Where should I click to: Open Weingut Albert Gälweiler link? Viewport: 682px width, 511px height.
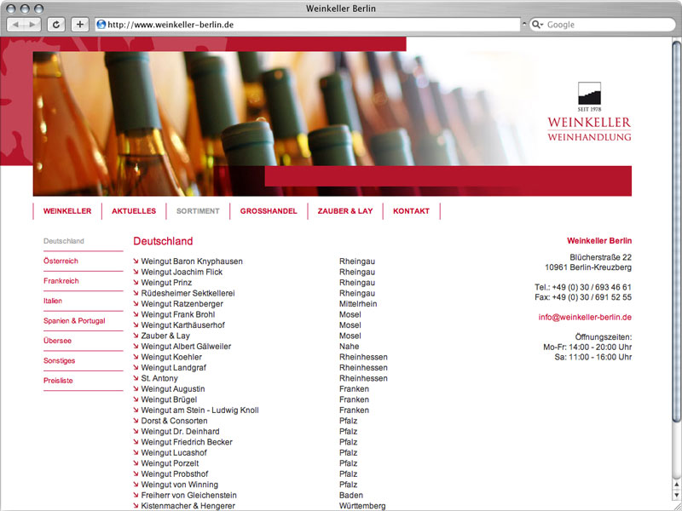pos(186,347)
